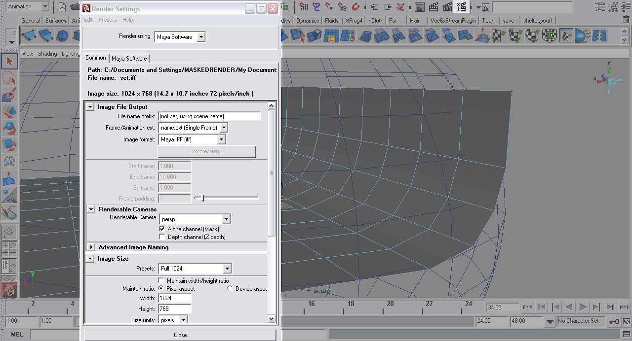The image size is (632, 341).
Task: Open the Edit menu in Render Settings
Action: click(x=88, y=20)
